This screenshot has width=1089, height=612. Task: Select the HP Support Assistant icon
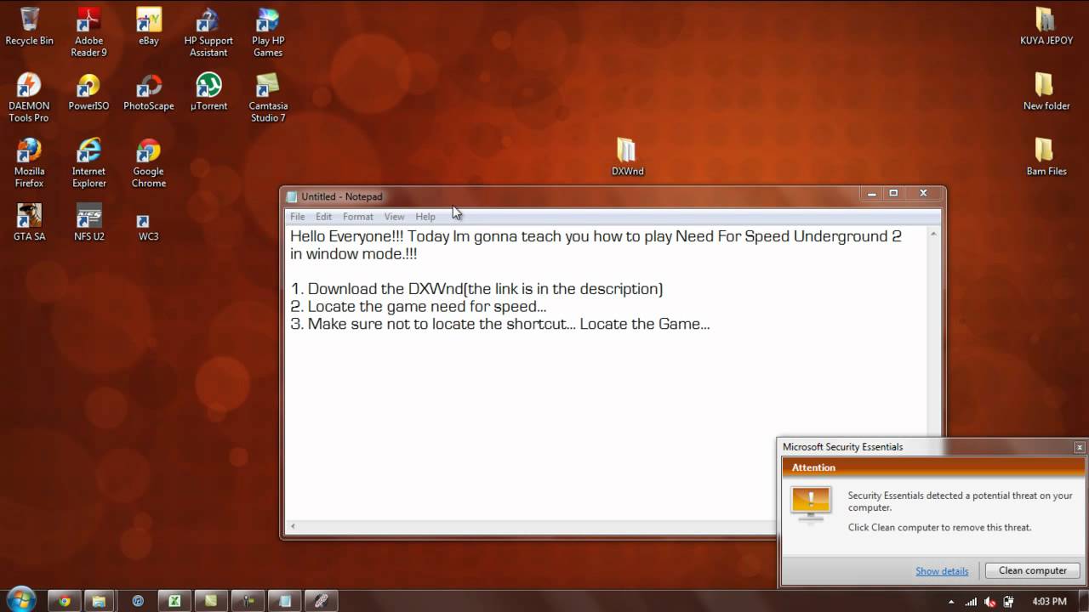pos(208,32)
